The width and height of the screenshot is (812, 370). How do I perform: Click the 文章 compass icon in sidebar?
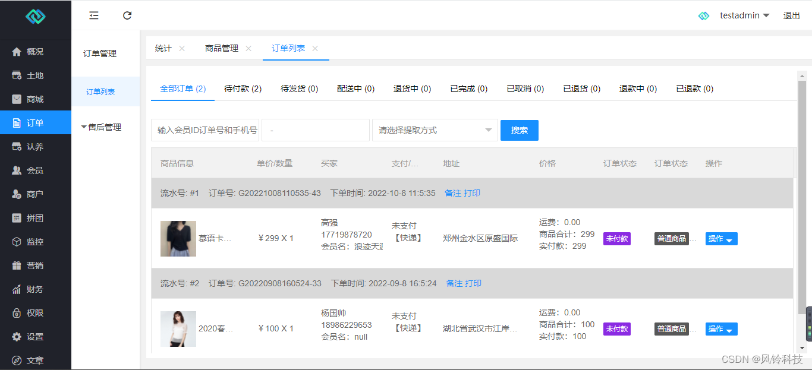(x=17, y=360)
